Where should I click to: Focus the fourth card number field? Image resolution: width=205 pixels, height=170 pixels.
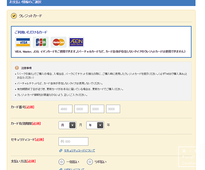tap(113, 109)
